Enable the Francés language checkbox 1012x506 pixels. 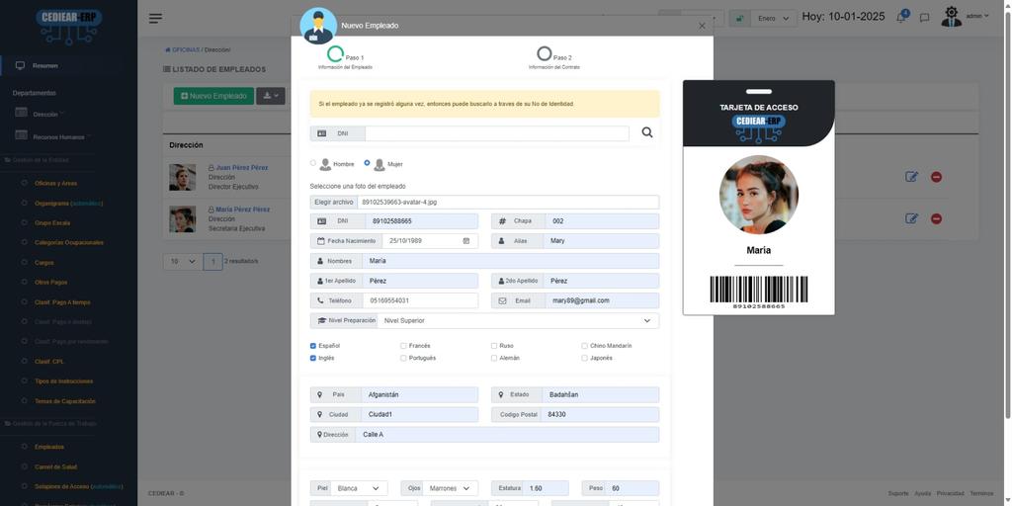(403, 346)
